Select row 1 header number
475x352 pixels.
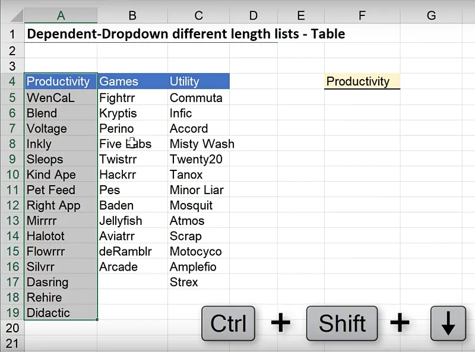(x=12, y=34)
